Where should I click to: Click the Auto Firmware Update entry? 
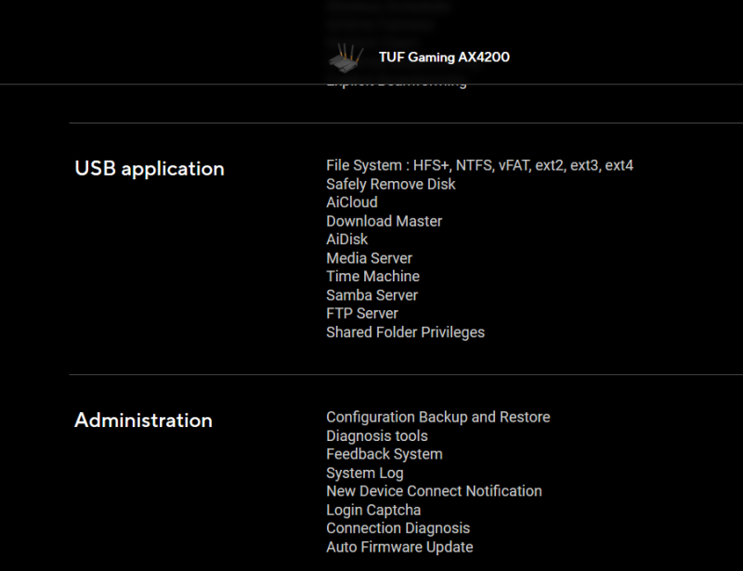[399, 547]
